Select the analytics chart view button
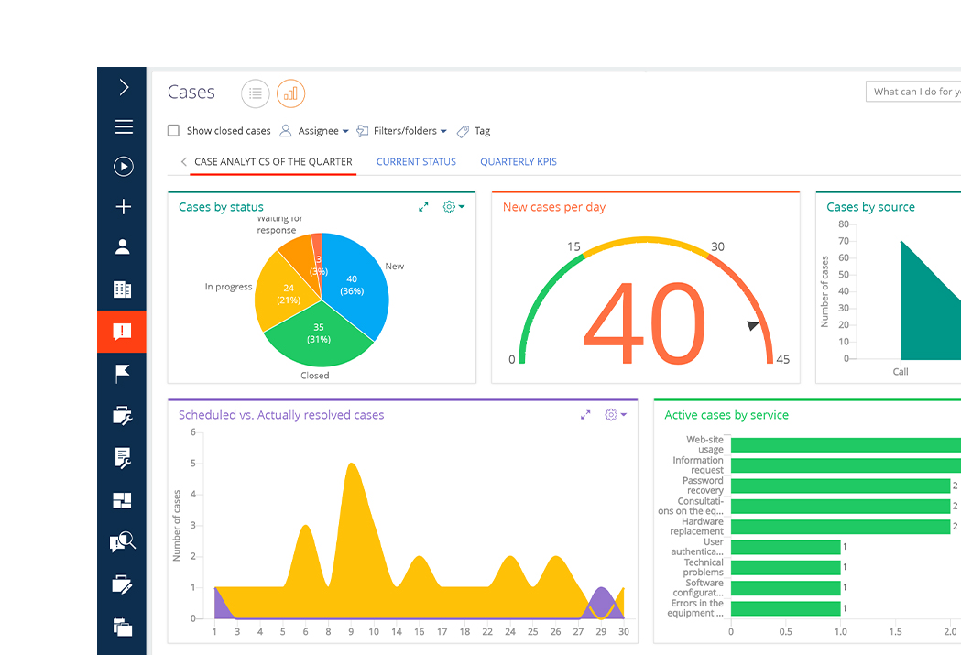The width and height of the screenshot is (961, 655). click(x=290, y=93)
